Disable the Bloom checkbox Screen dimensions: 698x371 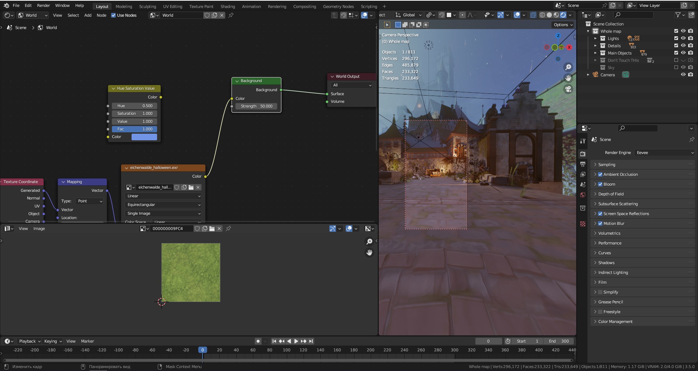(600, 184)
